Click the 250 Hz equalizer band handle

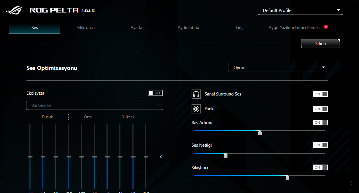[69, 157]
